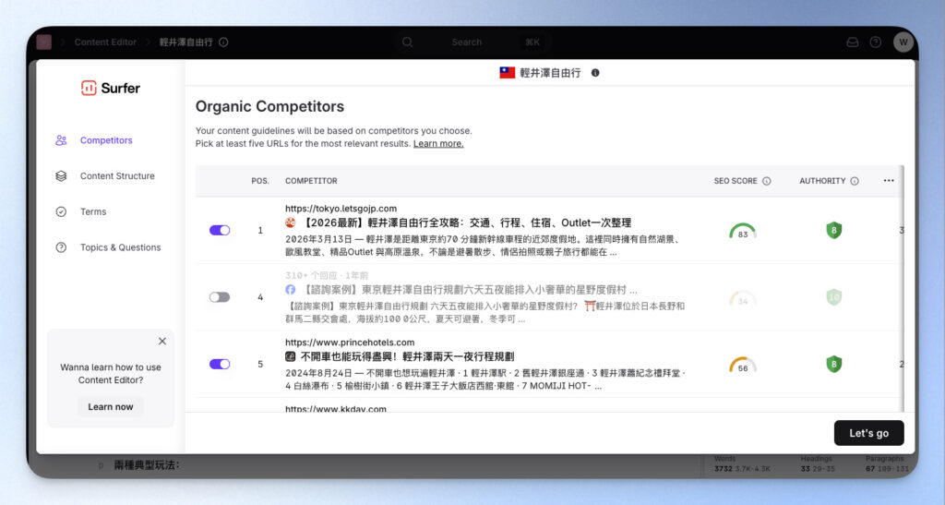This screenshot has height=505, width=945.
Task: Click the Surfer logo
Action: pos(111,88)
